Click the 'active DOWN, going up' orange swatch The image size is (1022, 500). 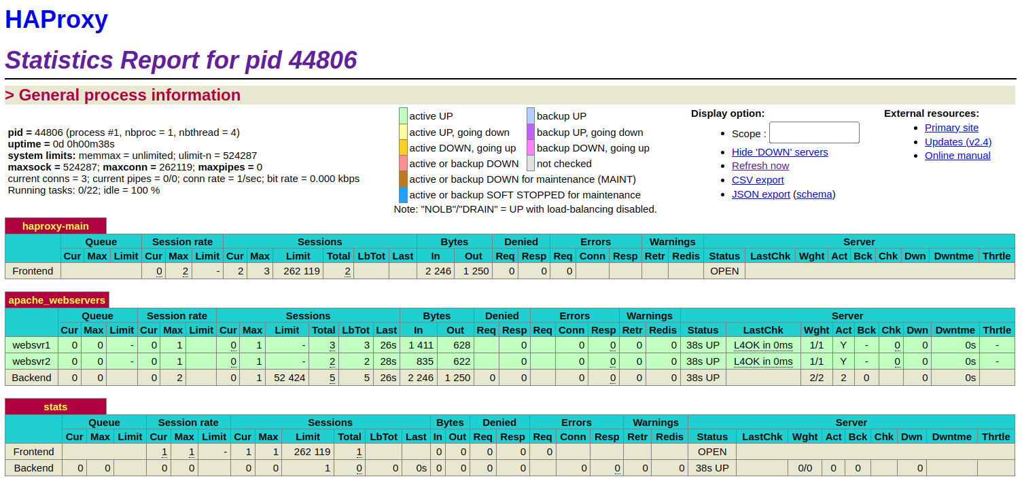point(403,147)
